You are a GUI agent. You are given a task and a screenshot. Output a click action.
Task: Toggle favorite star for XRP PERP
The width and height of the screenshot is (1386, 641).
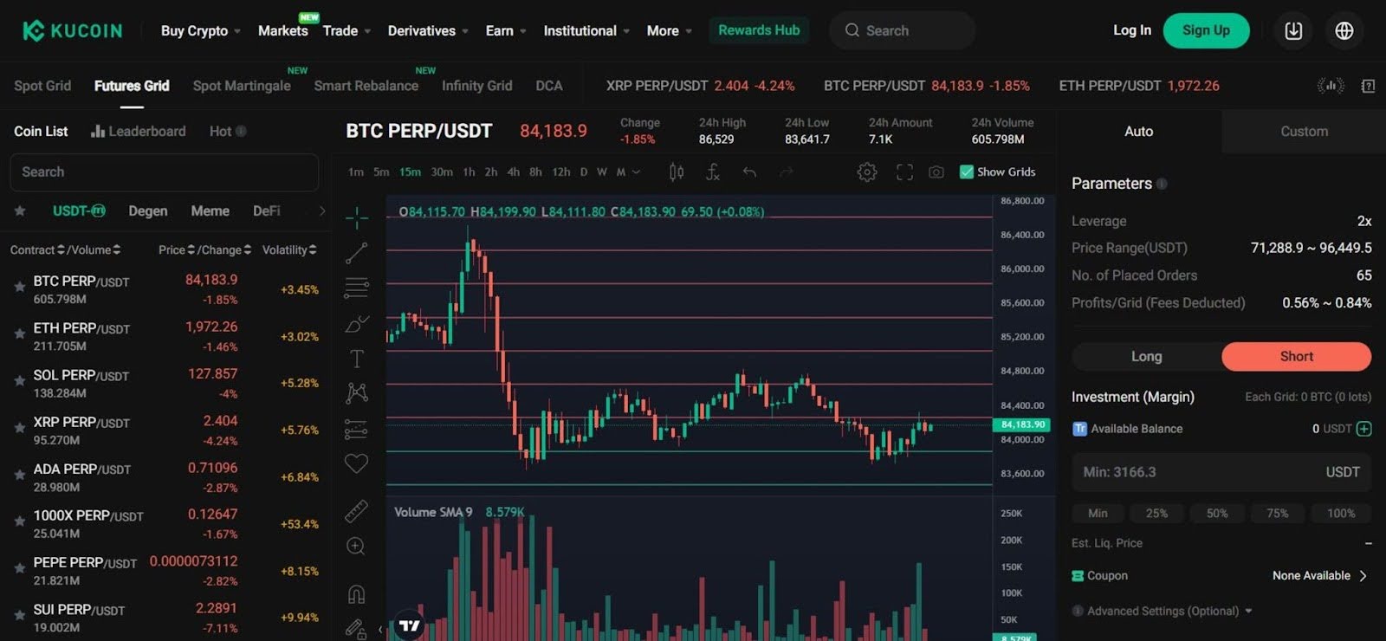click(19, 427)
